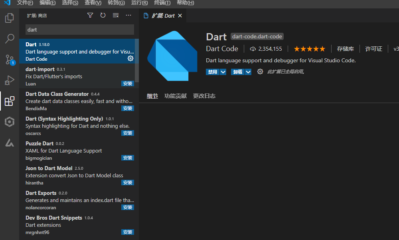Select the 扩展 Dart editor tab

pos(163,16)
